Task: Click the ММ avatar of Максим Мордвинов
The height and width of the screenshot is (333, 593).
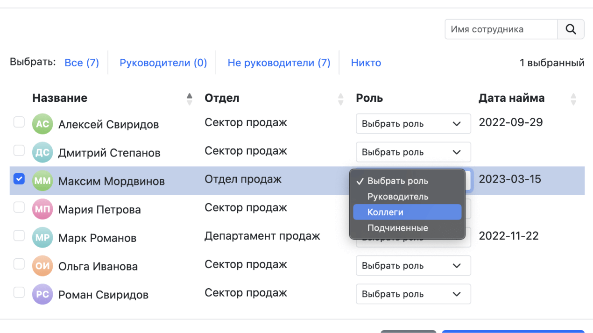Action: tap(42, 181)
